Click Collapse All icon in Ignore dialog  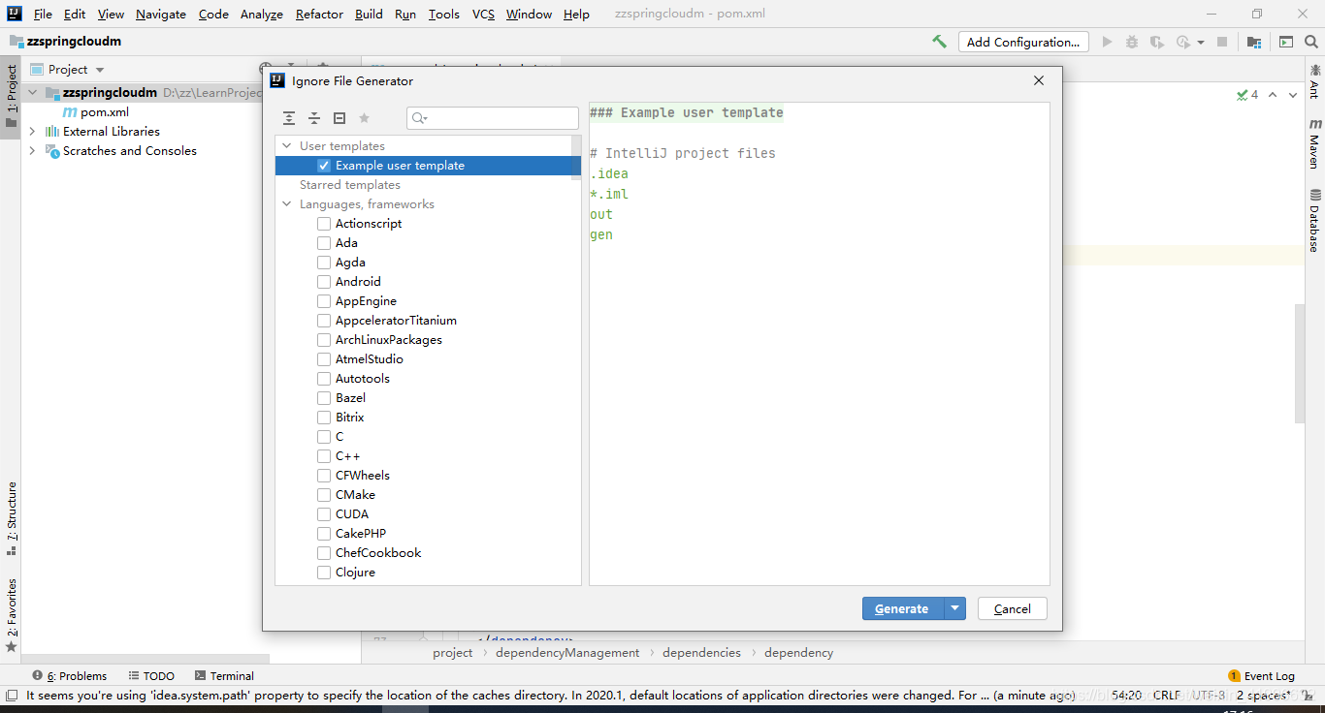point(314,118)
